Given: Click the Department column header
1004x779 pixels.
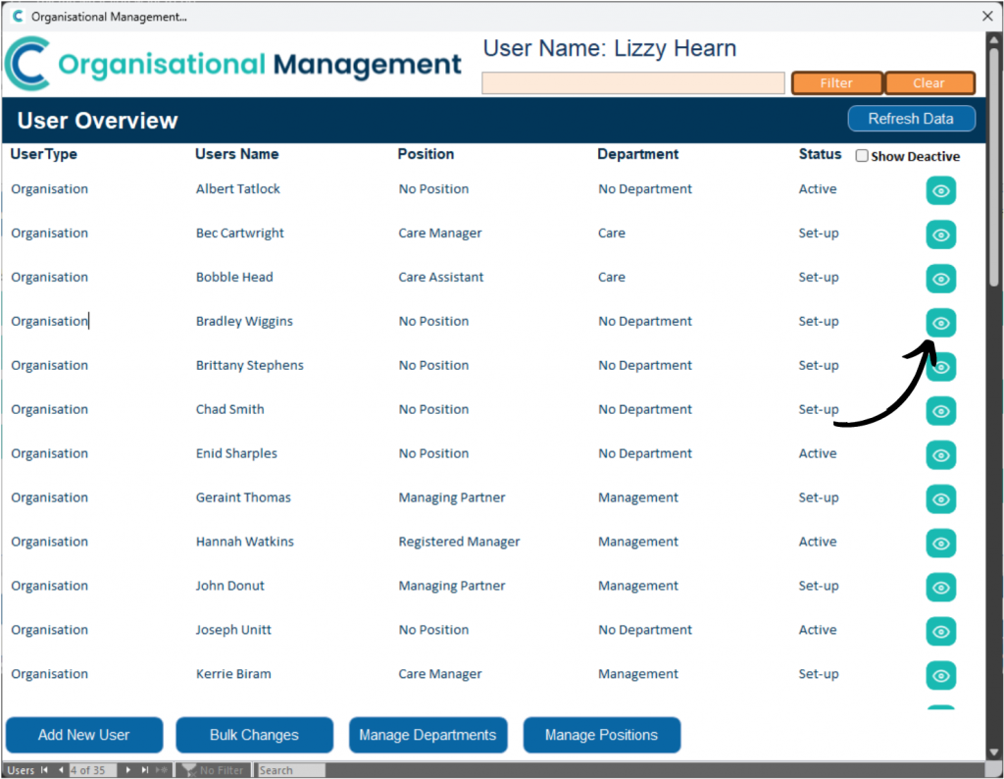Looking at the screenshot, I should pos(637,154).
